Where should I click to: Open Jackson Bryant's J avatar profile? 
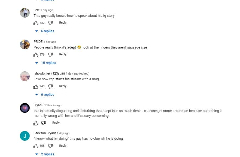click(25, 136)
